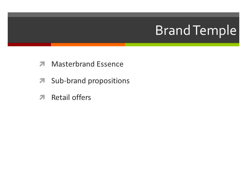Screen dimensions: 247x185
Task: Select the word Temple in the title
Action: (x=215, y=31)
